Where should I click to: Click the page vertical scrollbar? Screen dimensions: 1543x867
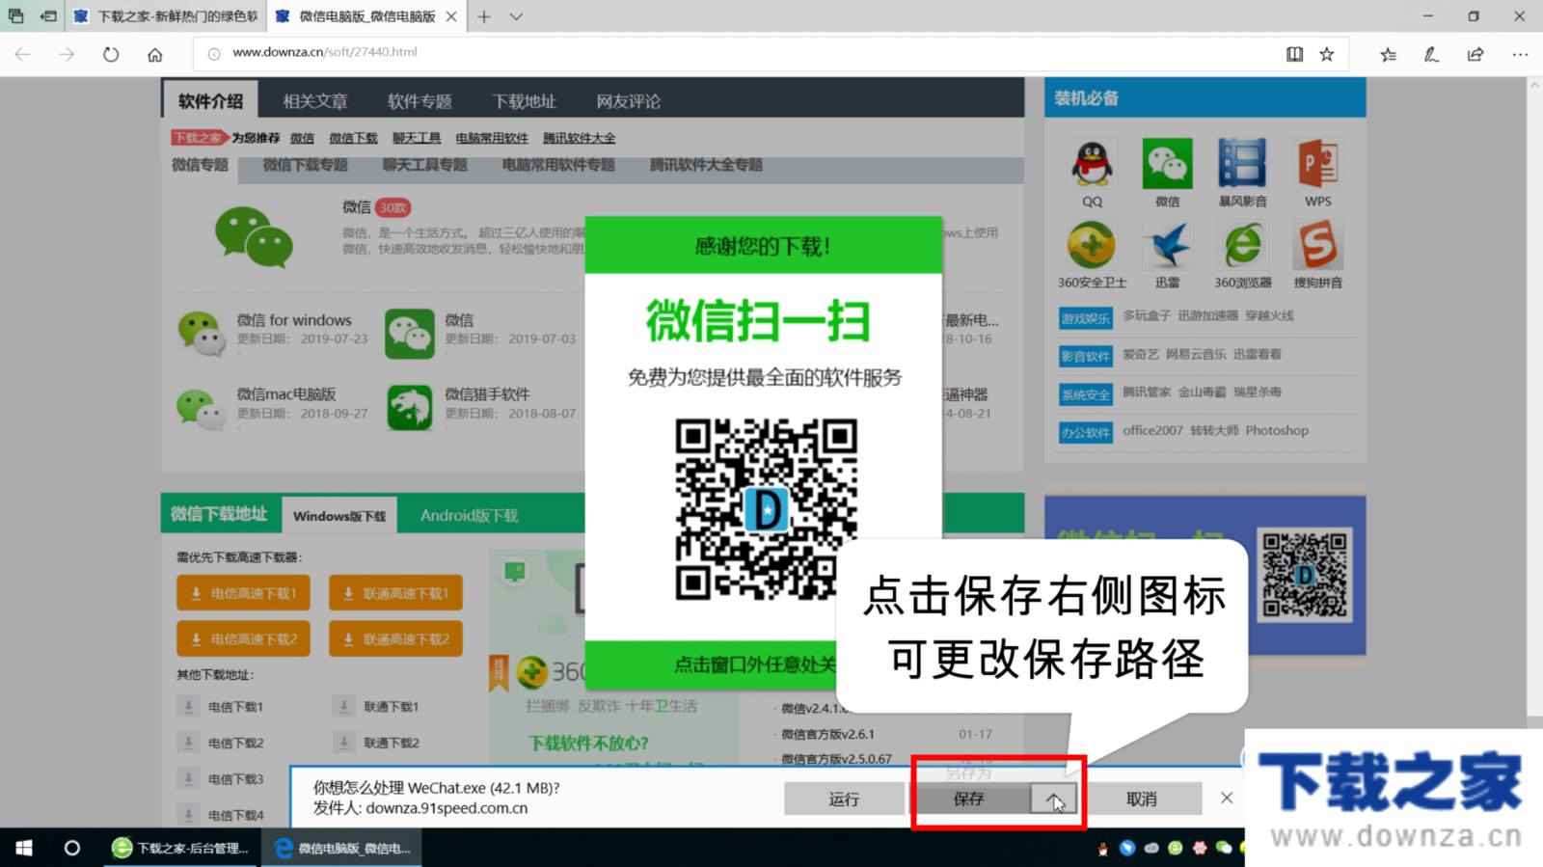click(1534, 405)
